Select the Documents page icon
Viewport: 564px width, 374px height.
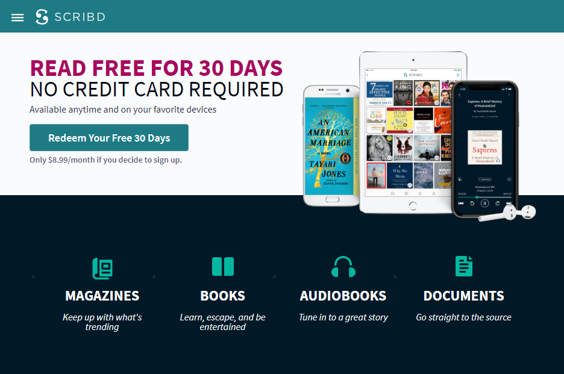[x=464, y=266]
